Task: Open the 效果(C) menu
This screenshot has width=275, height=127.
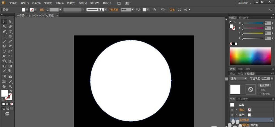Action: [71, 3]
